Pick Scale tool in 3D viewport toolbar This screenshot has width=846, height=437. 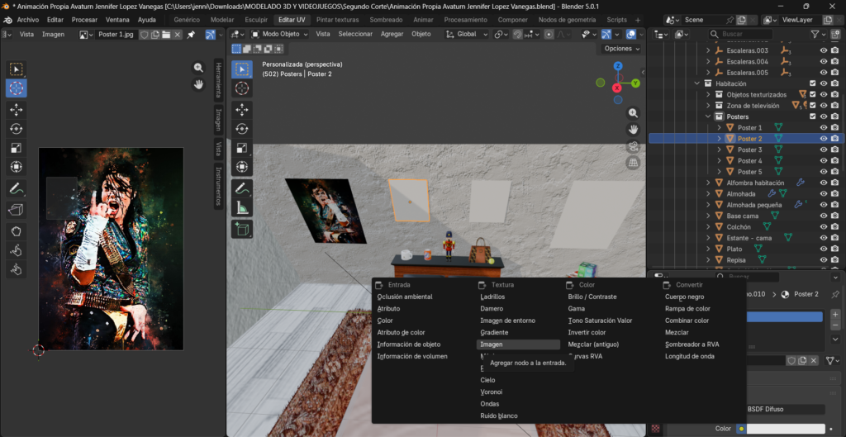242,147
